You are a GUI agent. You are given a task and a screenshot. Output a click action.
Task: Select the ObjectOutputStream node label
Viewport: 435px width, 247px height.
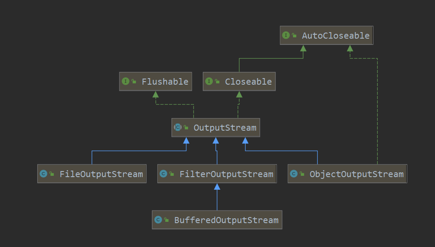click(x=356, y=174)
